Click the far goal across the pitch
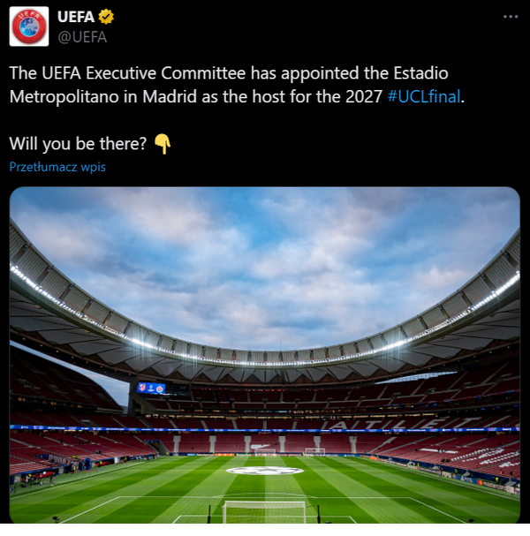530x536 pixels. [264, 450]
